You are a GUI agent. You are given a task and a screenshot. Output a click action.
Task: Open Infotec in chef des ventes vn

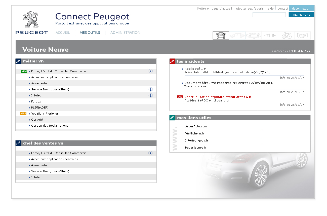pyautogui.click(x=36, y=177)
